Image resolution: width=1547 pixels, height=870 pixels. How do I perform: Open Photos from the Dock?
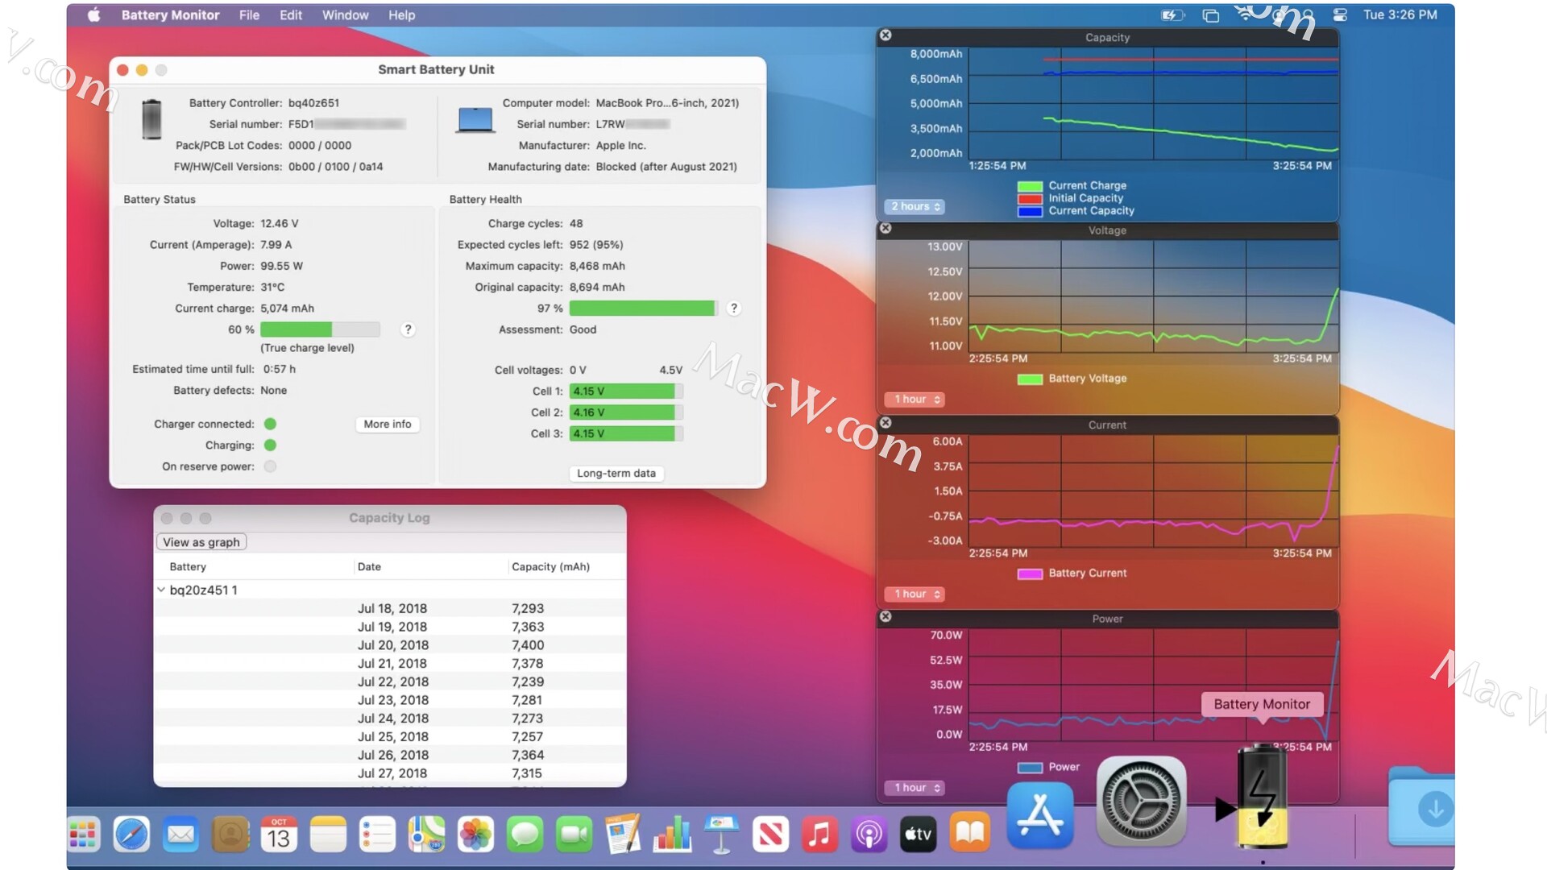pyautogui.click(x=475, y=834)
